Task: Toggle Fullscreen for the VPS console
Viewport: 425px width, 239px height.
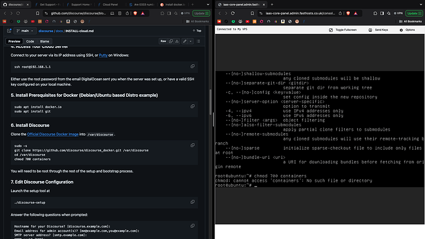Action: pos(343,30)
